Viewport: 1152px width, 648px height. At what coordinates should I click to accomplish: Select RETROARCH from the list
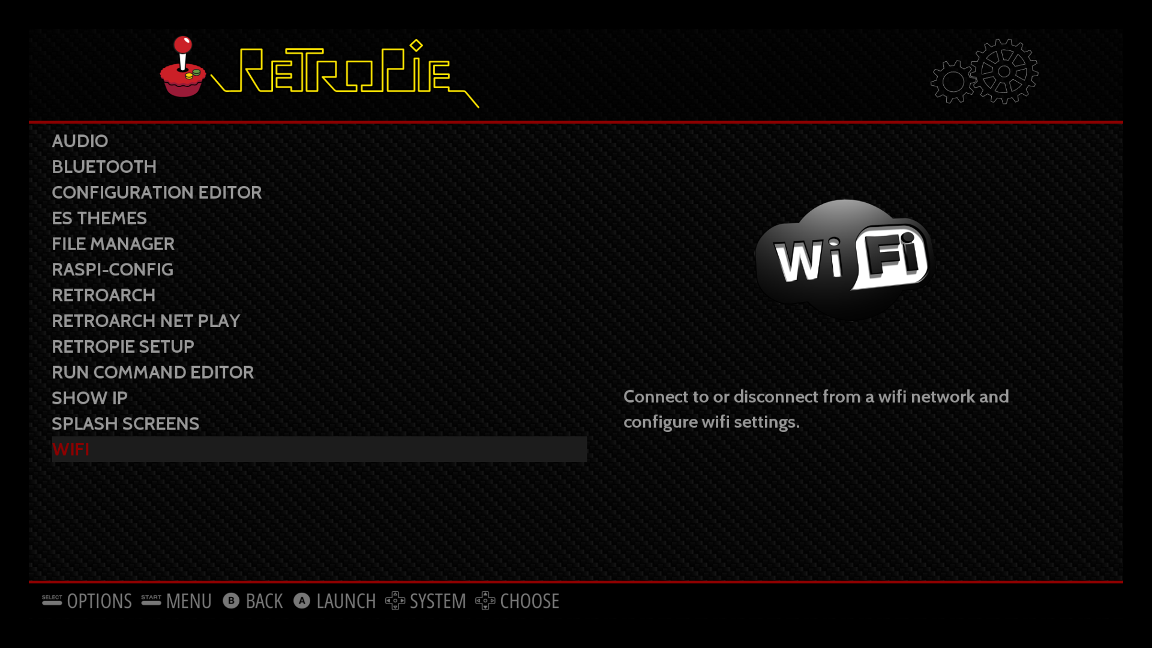[104, 295]
